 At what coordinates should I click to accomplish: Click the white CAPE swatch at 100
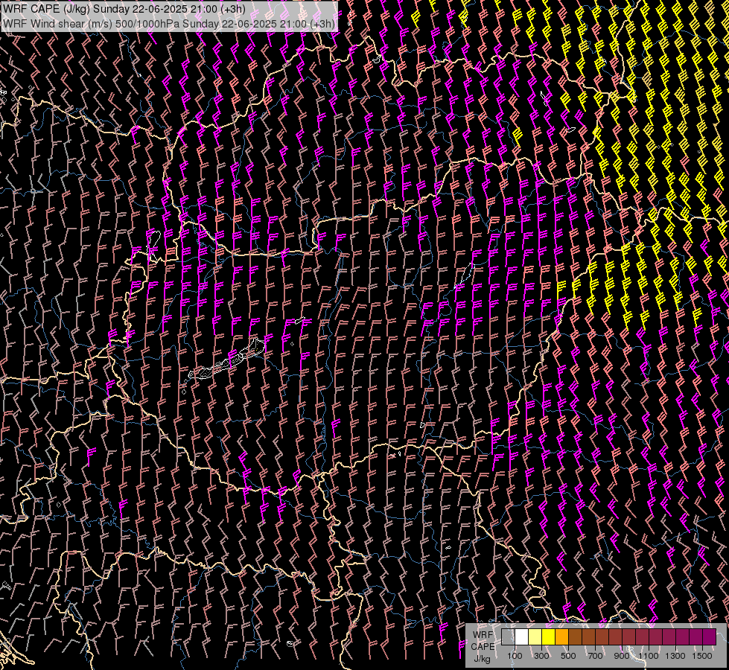point(522,636)
